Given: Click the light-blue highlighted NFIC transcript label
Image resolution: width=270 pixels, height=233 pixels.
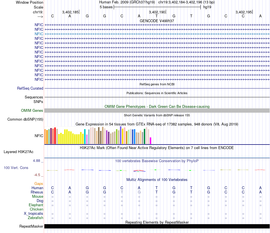Looking at the screenshot, I should click(39, 34).
